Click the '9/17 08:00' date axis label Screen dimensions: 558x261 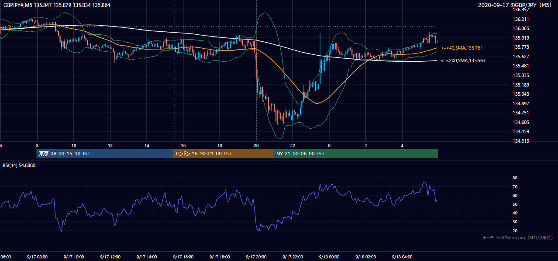[37, 257]
